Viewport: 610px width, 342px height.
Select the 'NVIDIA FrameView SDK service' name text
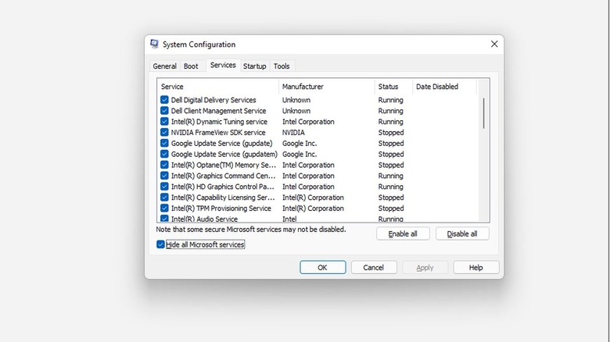tap(218, 133)
